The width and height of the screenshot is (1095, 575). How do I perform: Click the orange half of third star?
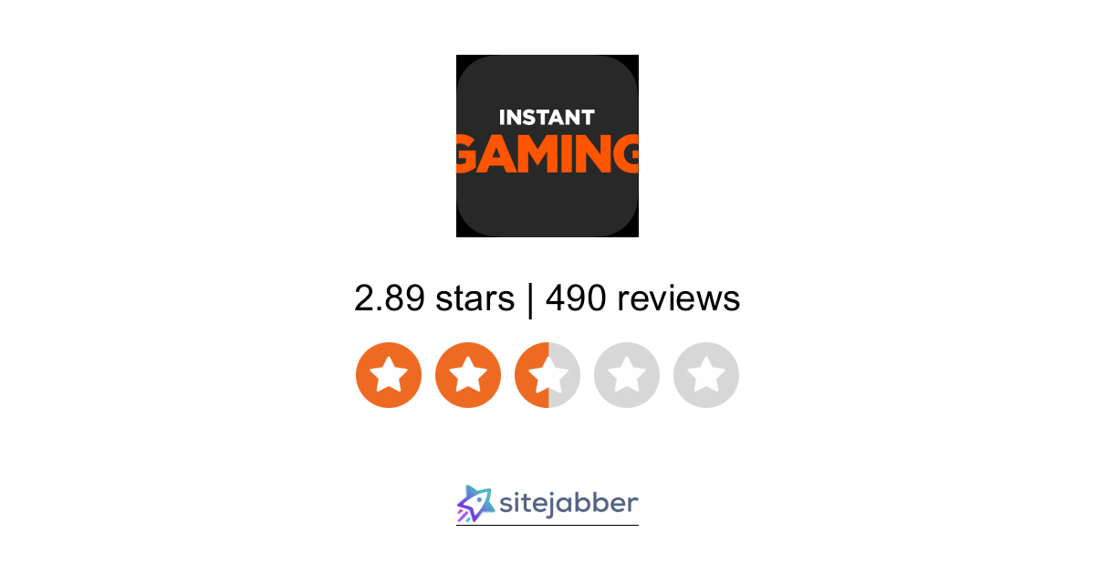tap(531, 375)
